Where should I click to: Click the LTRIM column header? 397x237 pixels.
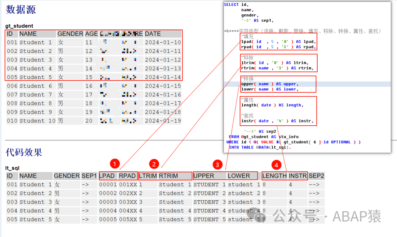click(x=148, y=176)
